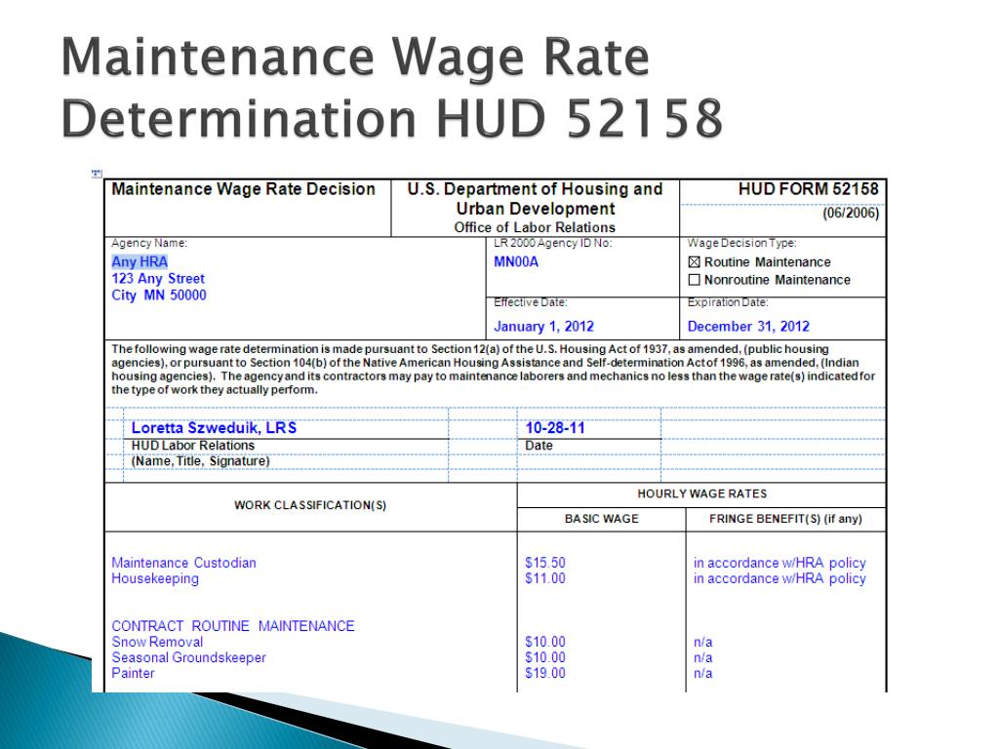Image resolution: width=999 pixels, height=749 pixels.
Task: Click the FRINGE BENEFIT(S) column header
Action: tap(785, 519)
